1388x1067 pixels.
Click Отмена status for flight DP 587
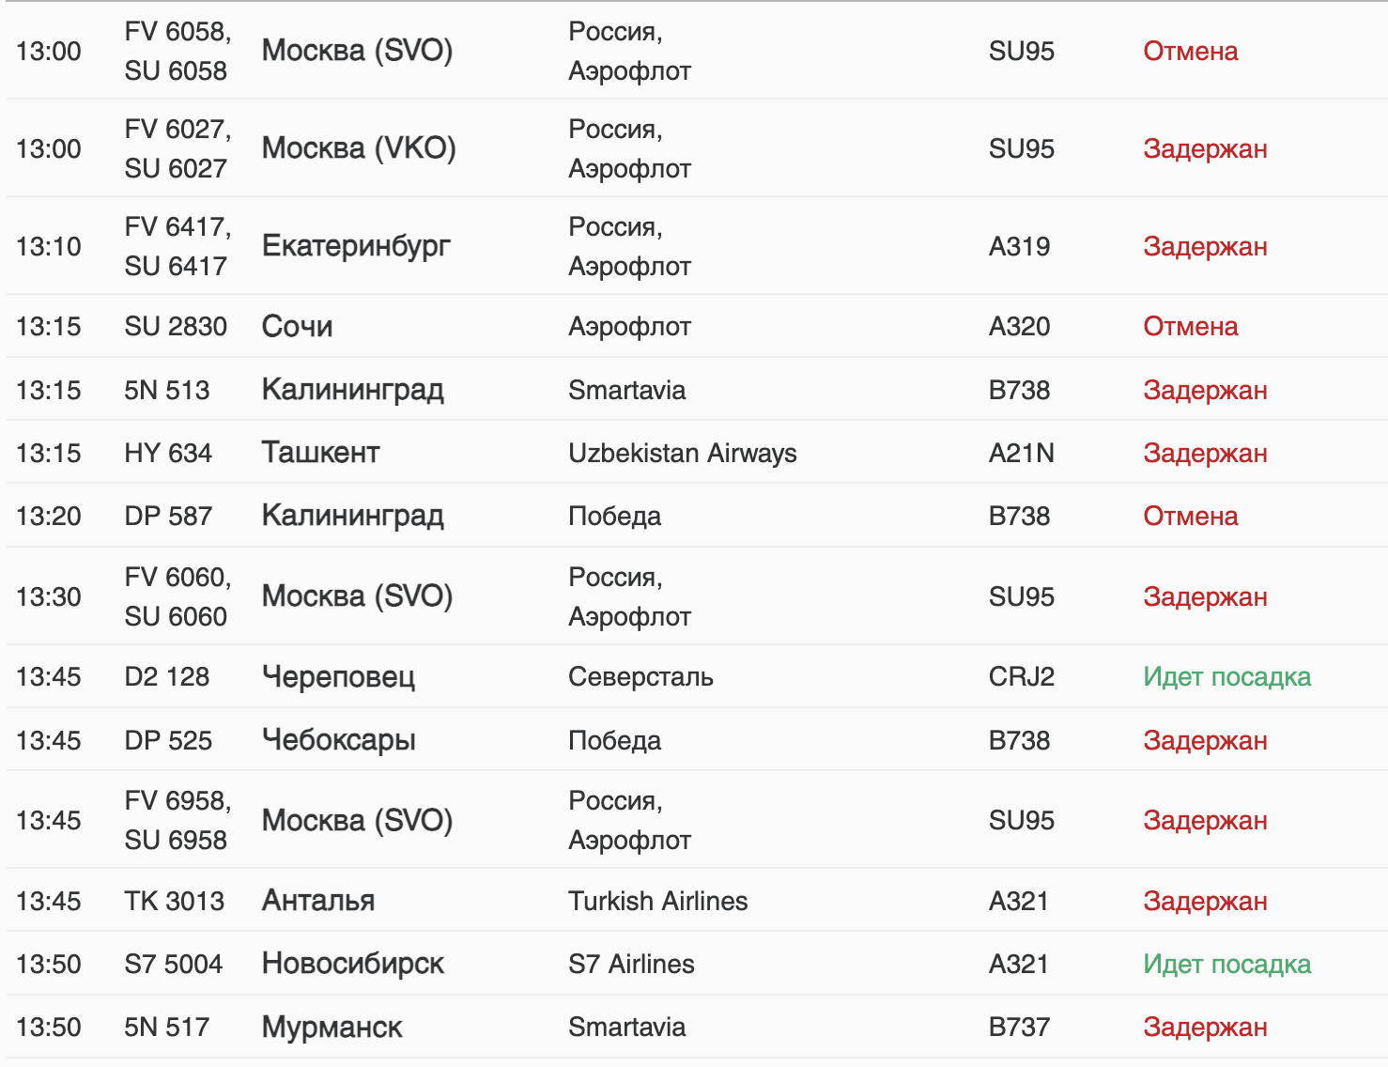pyautogui.click(x=1190, y=516)
